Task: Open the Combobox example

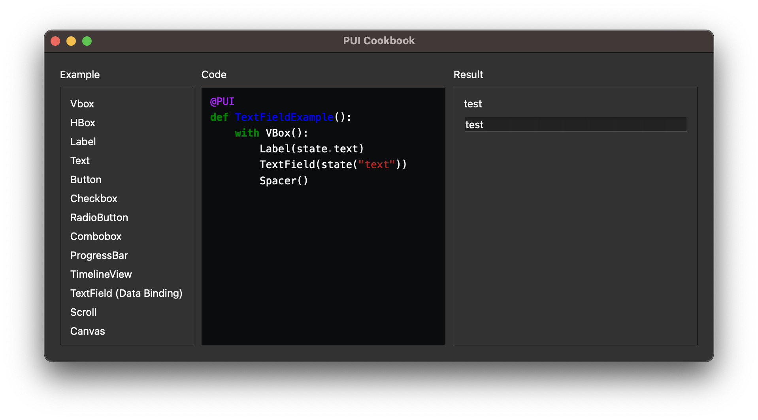Action: [96, 236]
